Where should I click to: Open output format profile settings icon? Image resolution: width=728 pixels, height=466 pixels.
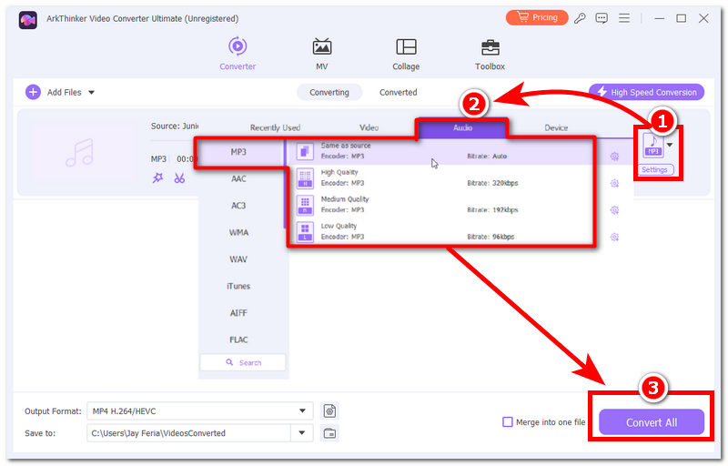coord(329,410)
